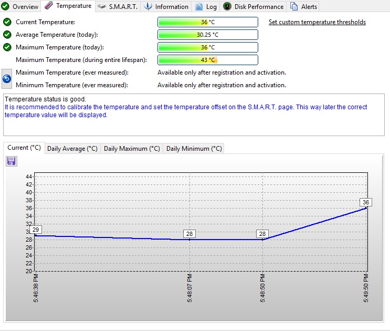Go to the Alerts tab
Viewport: 390px width, 331px height.
coord(304,7)
